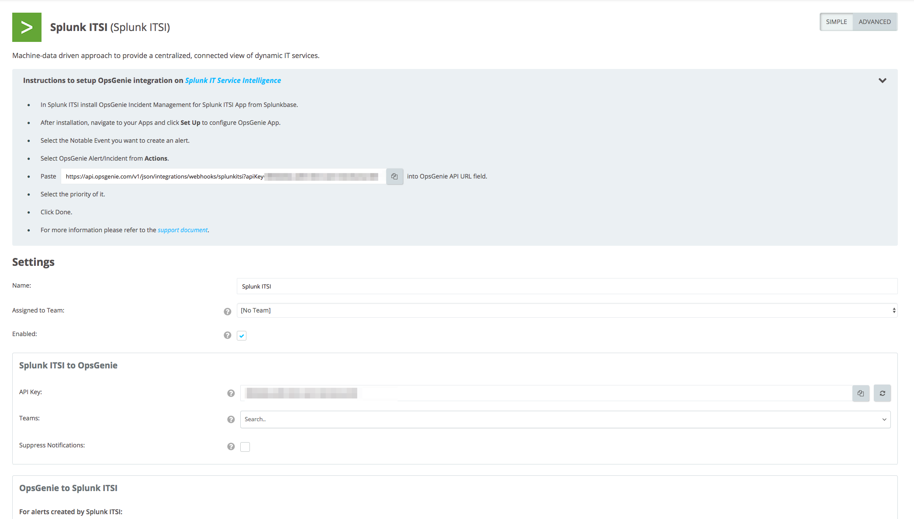This screenshot has width=914, height=519.
Task: Click help icon beside Enabled setting
Action: [227, 335]
